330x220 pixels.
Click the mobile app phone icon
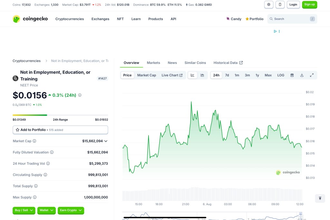[x=280, y=5]
